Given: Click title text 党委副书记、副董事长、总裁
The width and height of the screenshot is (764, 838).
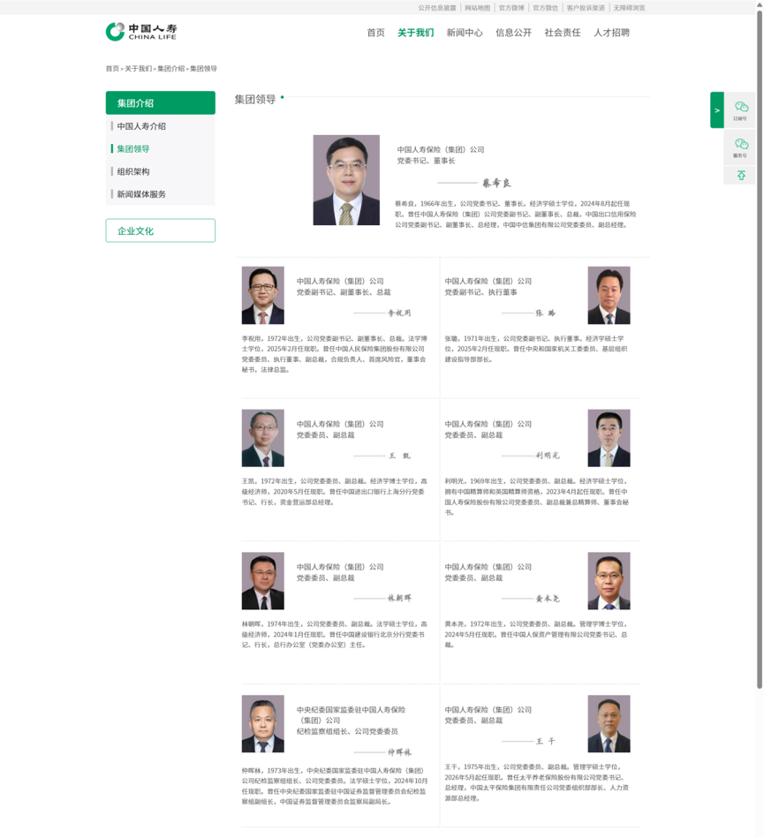Looking at the screenshot, I should [x=344, y=291].
